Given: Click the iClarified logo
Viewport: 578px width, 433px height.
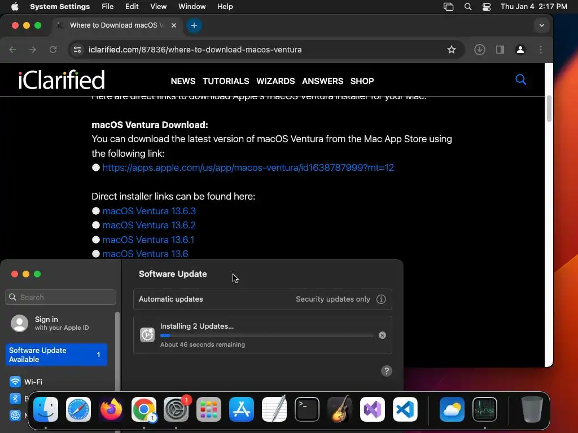Looking at the screenshot, I should click(62, 79).
